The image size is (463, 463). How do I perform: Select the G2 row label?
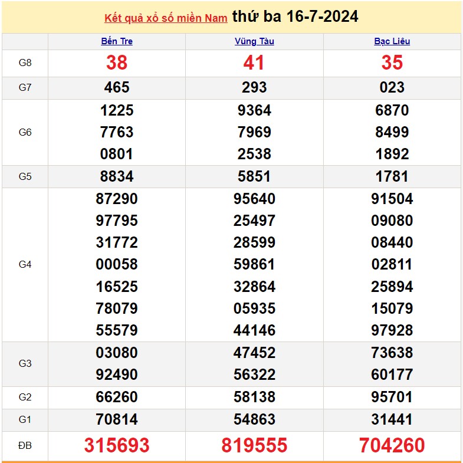pos(25,397)
